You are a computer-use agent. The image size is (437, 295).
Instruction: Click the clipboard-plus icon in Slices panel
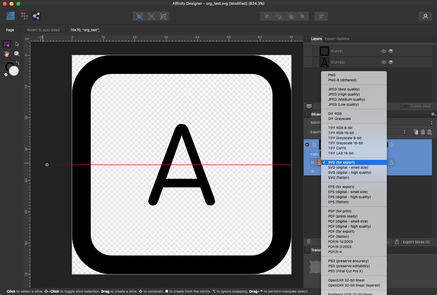[430, 132]
